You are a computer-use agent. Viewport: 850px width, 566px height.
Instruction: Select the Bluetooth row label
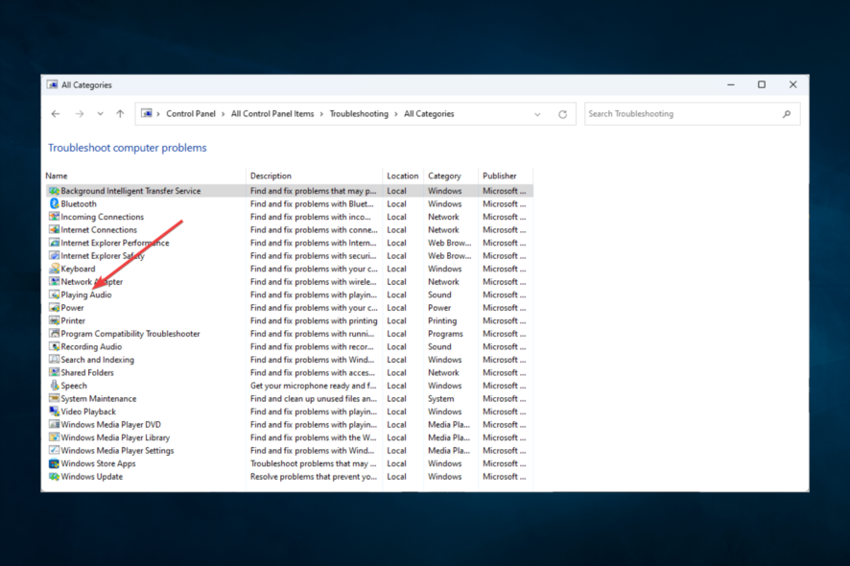[x=79, y=203]
